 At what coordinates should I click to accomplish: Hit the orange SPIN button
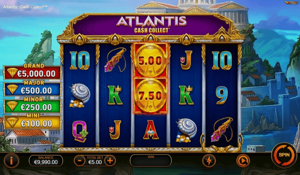pos(284,155)
